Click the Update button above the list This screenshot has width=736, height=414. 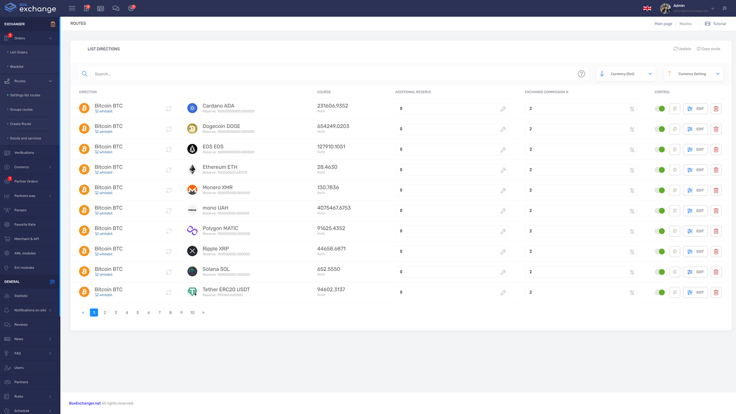(x=682, y=49)
